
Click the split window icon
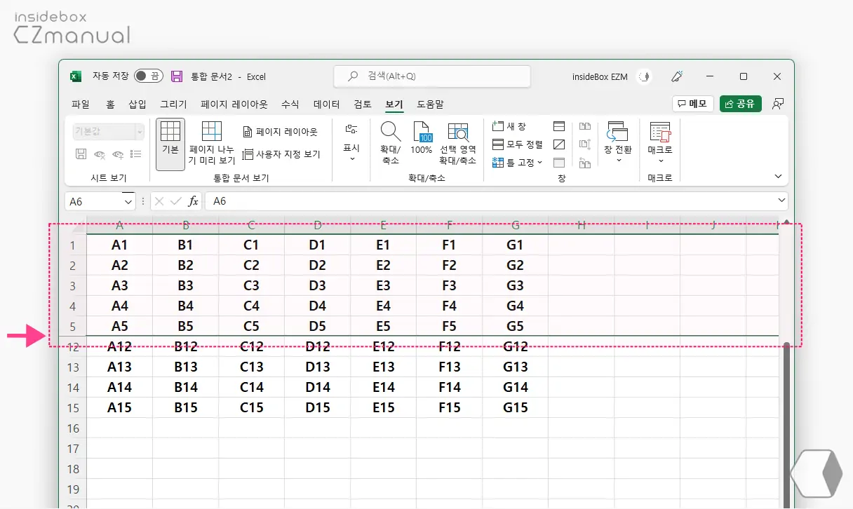(x=559, y=126)
